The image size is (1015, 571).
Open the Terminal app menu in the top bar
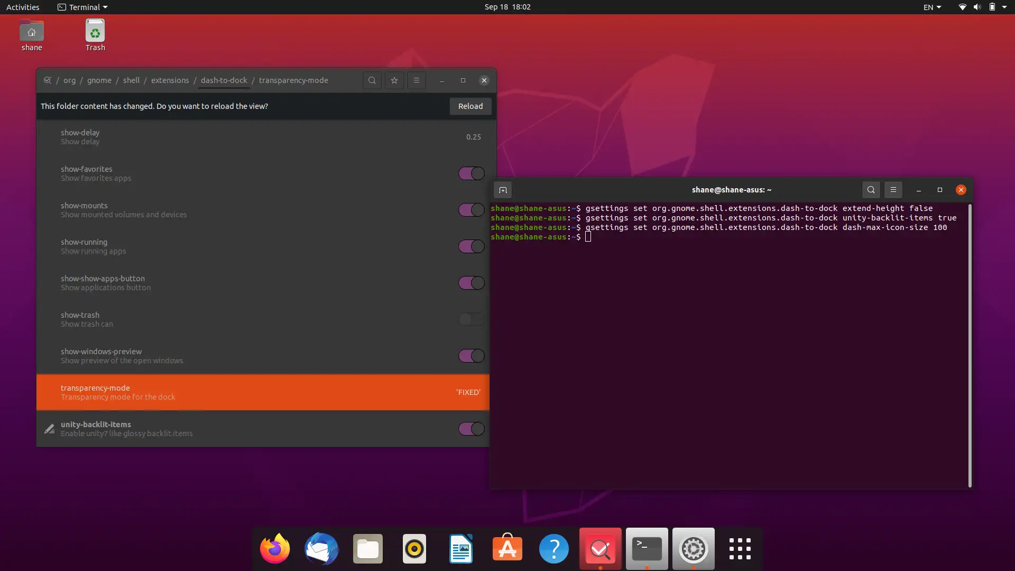coord(82,7)
